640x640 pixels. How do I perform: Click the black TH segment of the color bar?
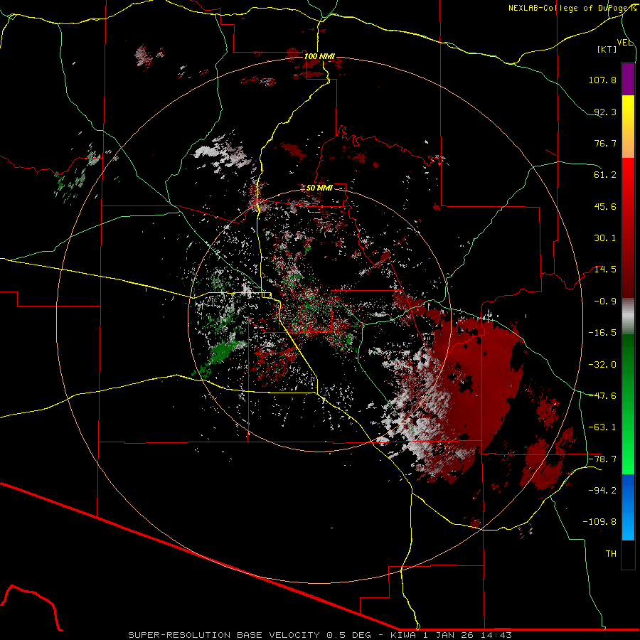click(628, 555)
